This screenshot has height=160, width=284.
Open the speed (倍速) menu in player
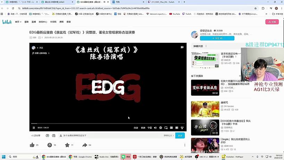coord(143,128)
